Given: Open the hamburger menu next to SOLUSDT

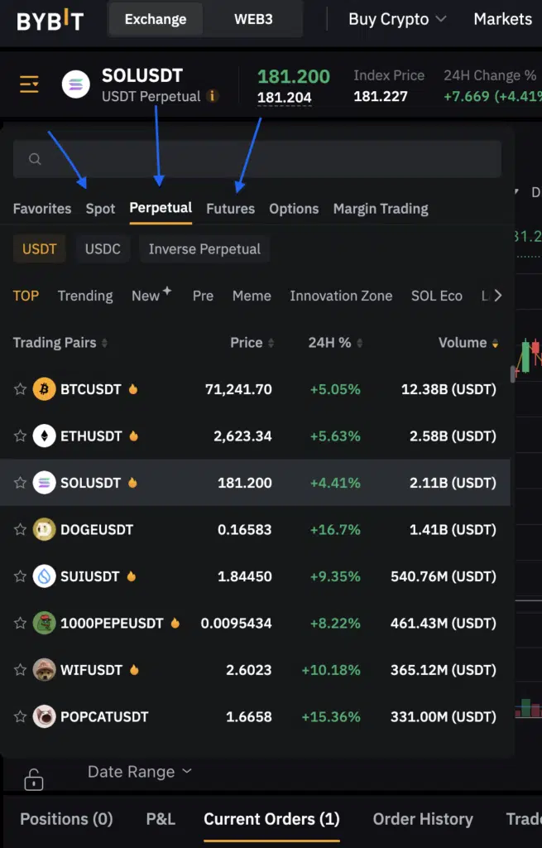Looking at the screenshot, I should (29, 84).
